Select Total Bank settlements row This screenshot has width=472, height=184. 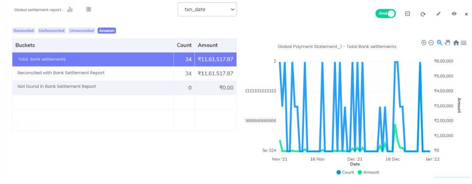pyautogui.click(x=124, y=59)
